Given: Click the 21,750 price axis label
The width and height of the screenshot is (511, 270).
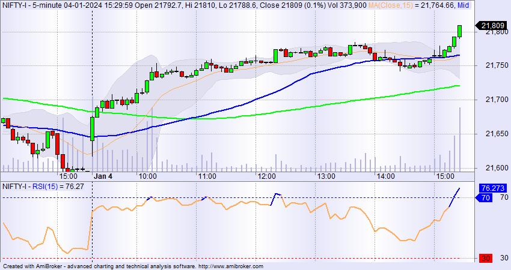Looking at the screenshot, I should click(x=497, y=66).
